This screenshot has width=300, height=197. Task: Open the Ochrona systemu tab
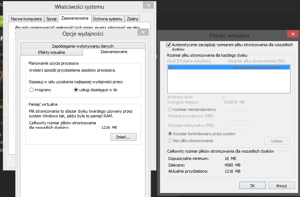(108, 19)
